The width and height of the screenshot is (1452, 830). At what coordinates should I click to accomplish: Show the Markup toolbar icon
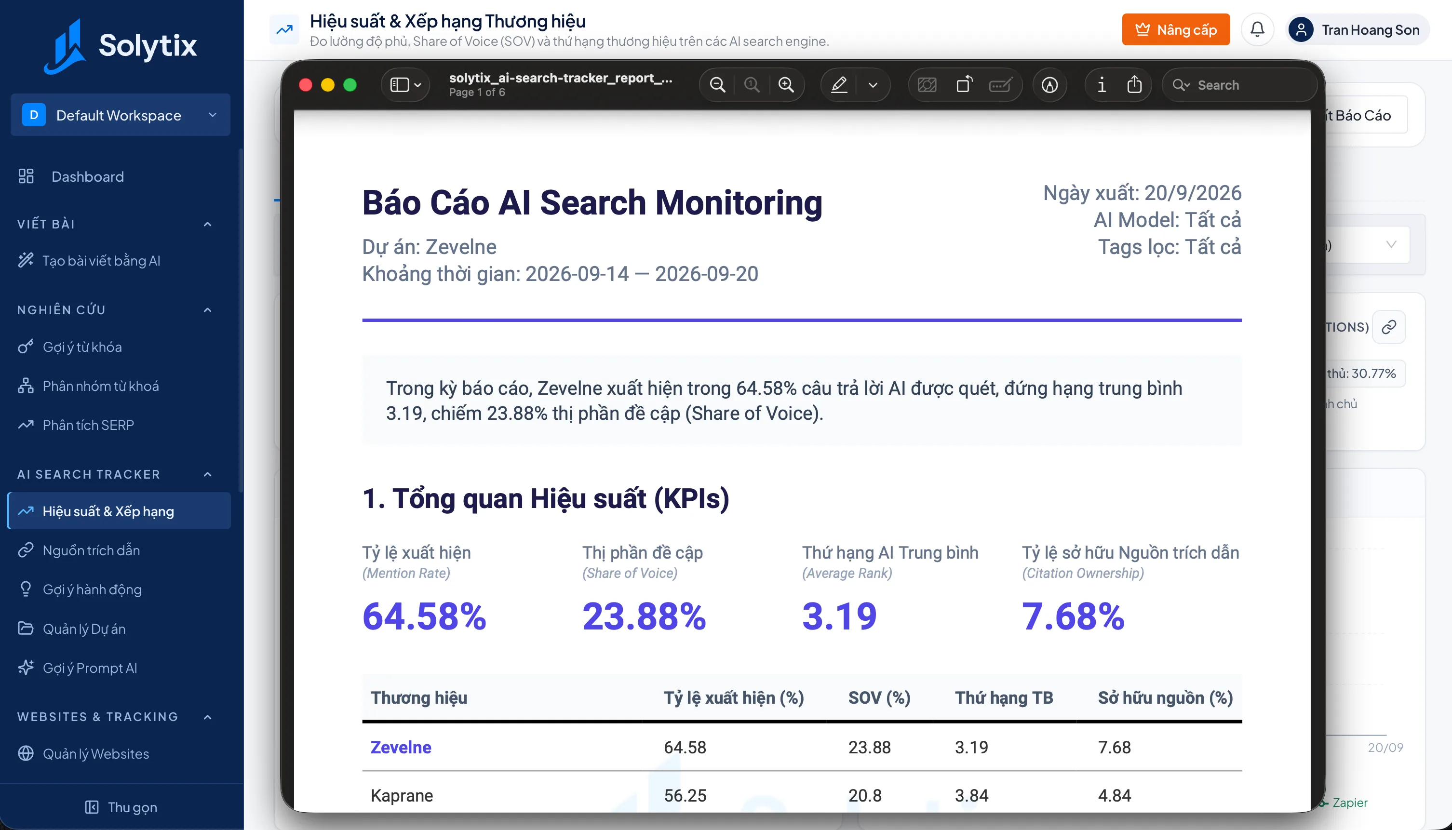1049,85
